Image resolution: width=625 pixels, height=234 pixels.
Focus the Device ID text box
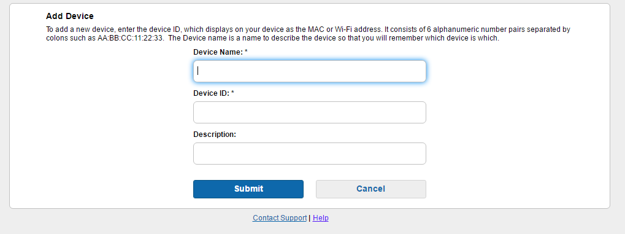(309, 112)
